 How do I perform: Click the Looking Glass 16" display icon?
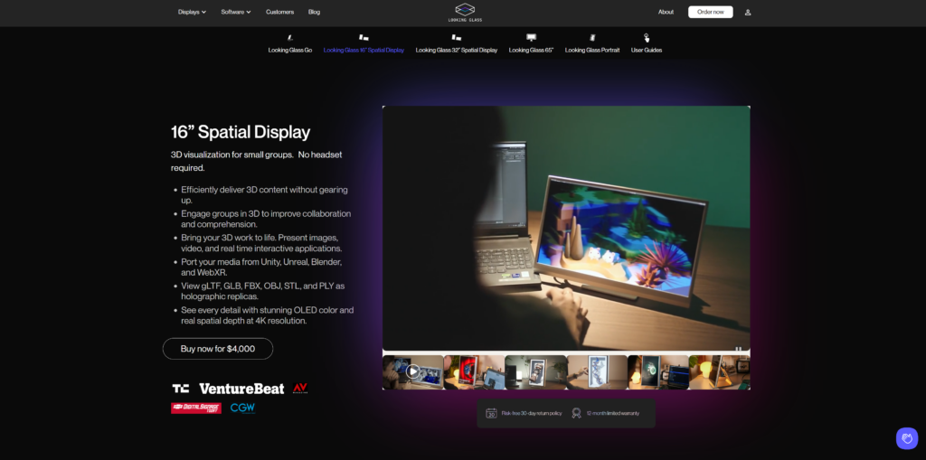point(364,38)
